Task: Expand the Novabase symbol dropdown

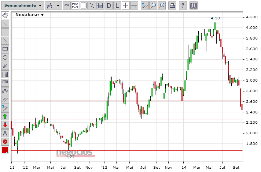Action: coord(29,15)
